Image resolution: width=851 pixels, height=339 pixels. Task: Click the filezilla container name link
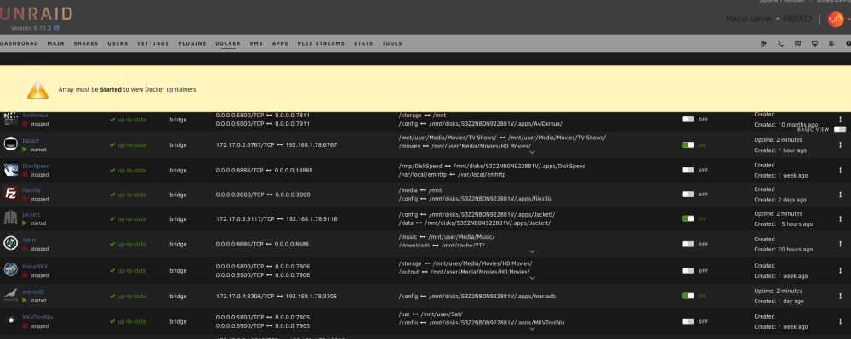31,190
